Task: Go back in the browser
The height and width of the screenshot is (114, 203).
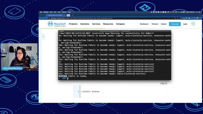Action: [x=40, y=18]
